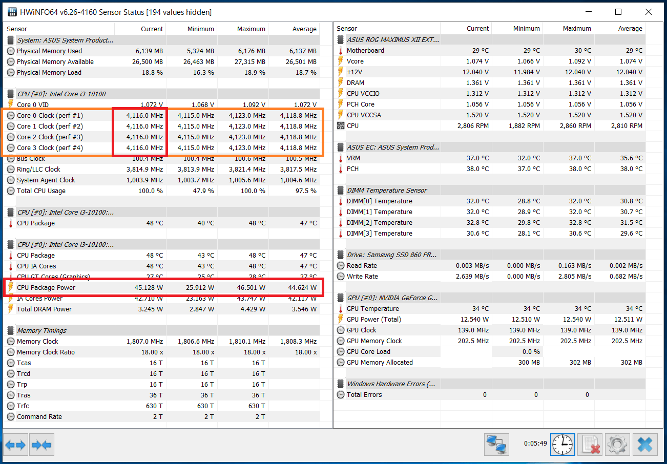Viewport: 667px width, 464px height.
Task: Click thermometer icon beside Motherboard
Action: 341,51
